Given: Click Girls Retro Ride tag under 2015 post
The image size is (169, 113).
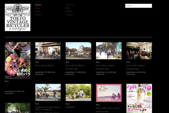Looking at the screenshot, I should coord(102,112).
